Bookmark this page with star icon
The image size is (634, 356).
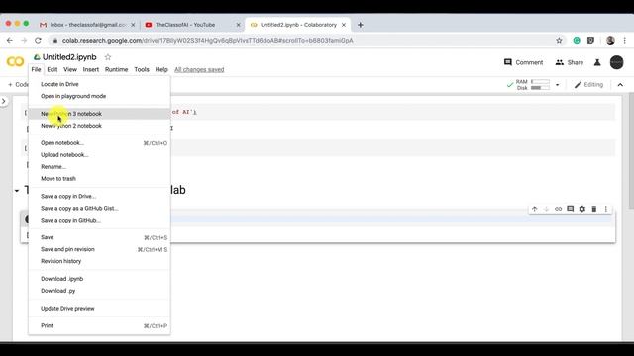pos(559,40)
